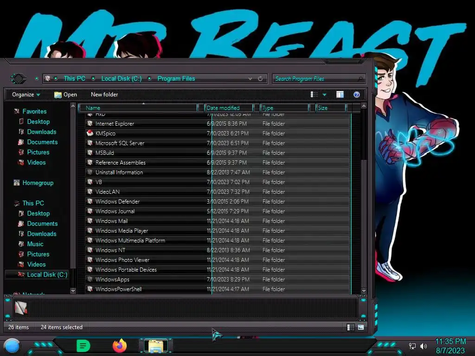The width and height of the screenshot is (475, 356).
Task: Select the Windows Portable Devices folder
Action: coord(217,269)
